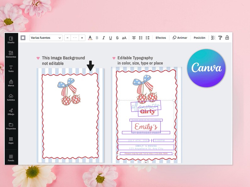Click the copy style paint roller
Viewport: 250px width, 187px height.
220,38
